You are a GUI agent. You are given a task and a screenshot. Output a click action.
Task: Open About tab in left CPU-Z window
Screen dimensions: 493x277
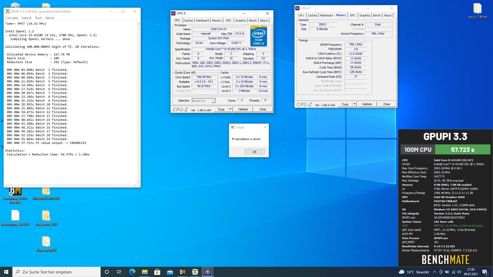[264, 21]
